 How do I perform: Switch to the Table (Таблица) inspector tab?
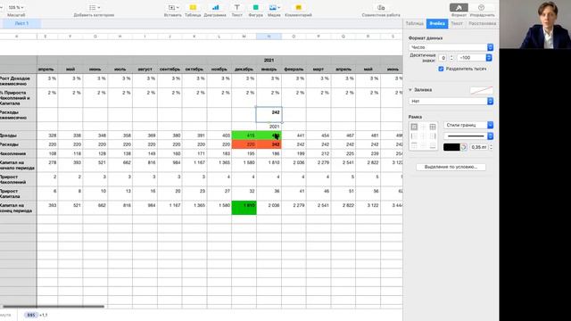click(x=414, y=23)
